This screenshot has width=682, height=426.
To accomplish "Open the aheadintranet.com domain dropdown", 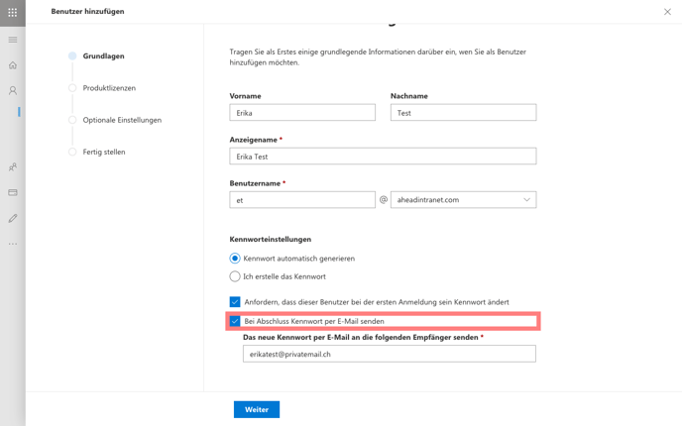I will point(463,200).
